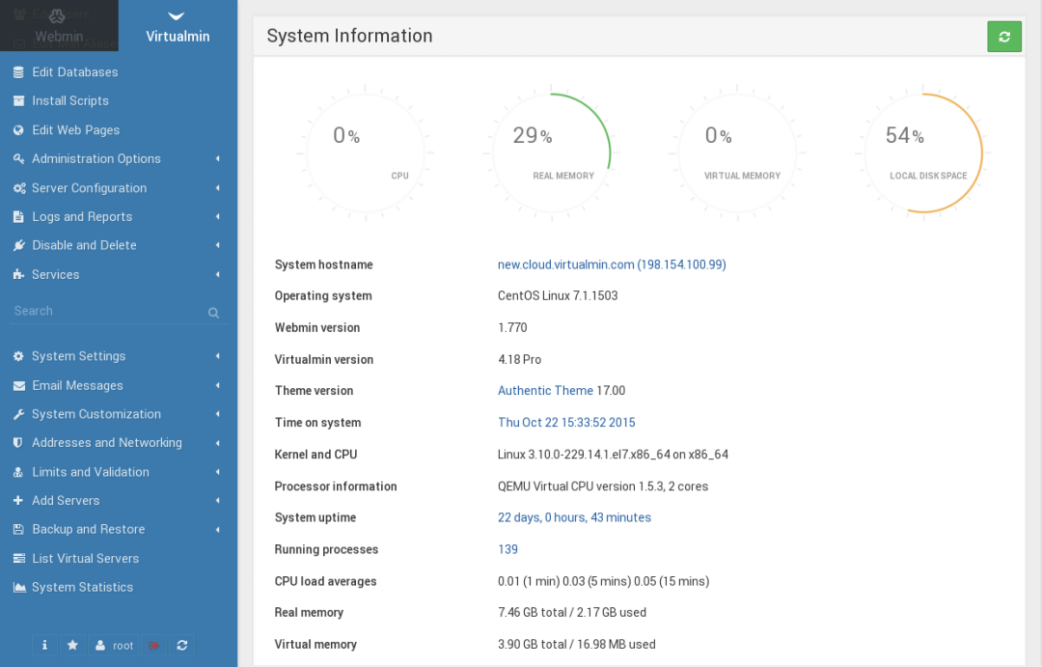Open List Virtual Servers

[85, 559]
